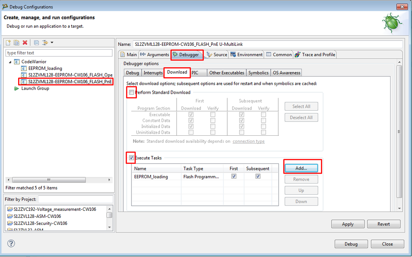Image resolution: width=412 pixels, height=257 pixels.
Task: Create a new launch configuration
Action: coord(8,42)
